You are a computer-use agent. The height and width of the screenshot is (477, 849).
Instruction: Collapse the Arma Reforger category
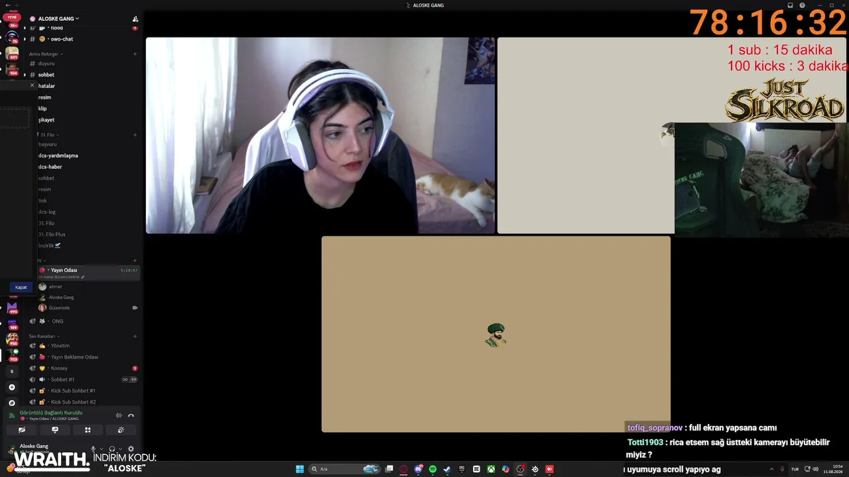tap(46, 54)
